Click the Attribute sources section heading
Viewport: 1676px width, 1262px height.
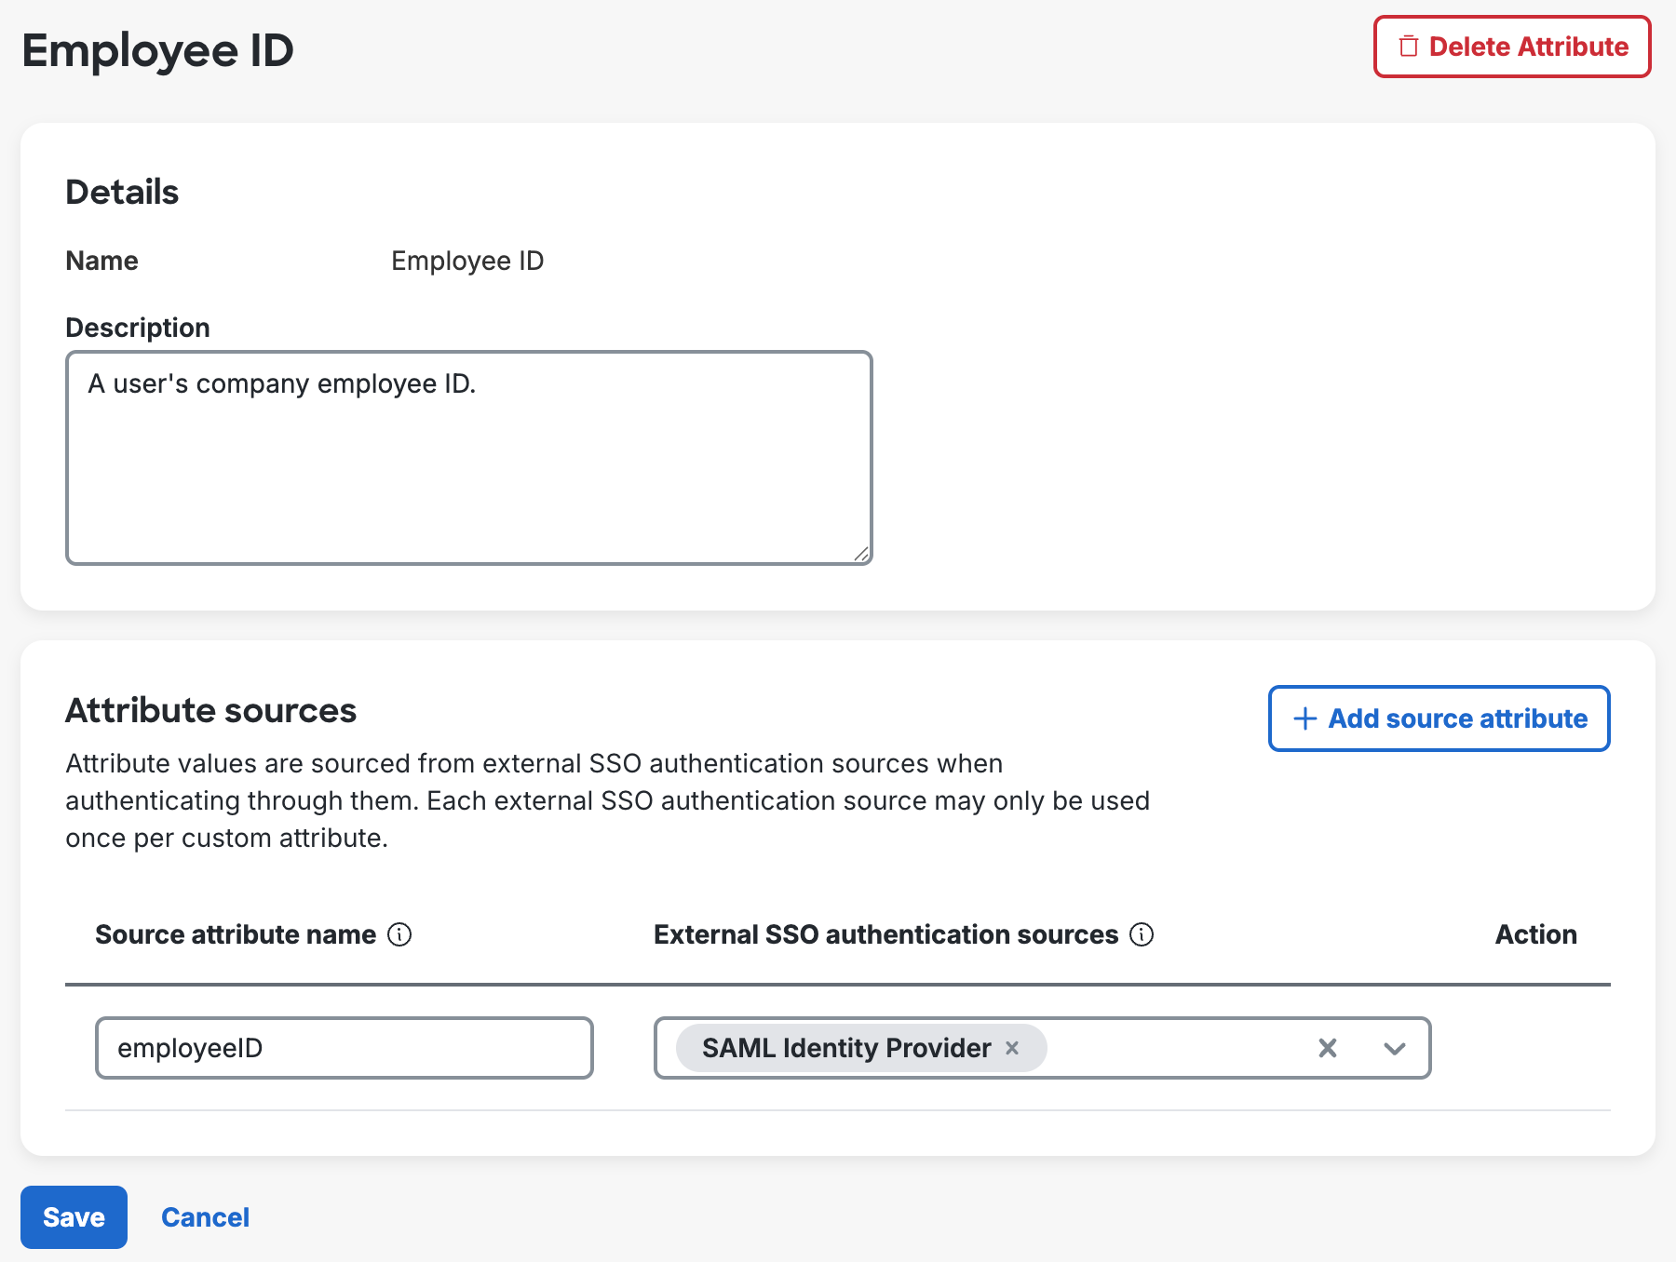click(209, 710)
